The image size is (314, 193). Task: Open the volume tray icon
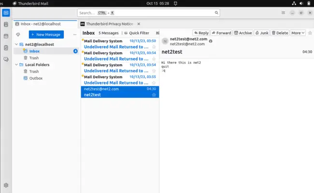click(301, 3)
